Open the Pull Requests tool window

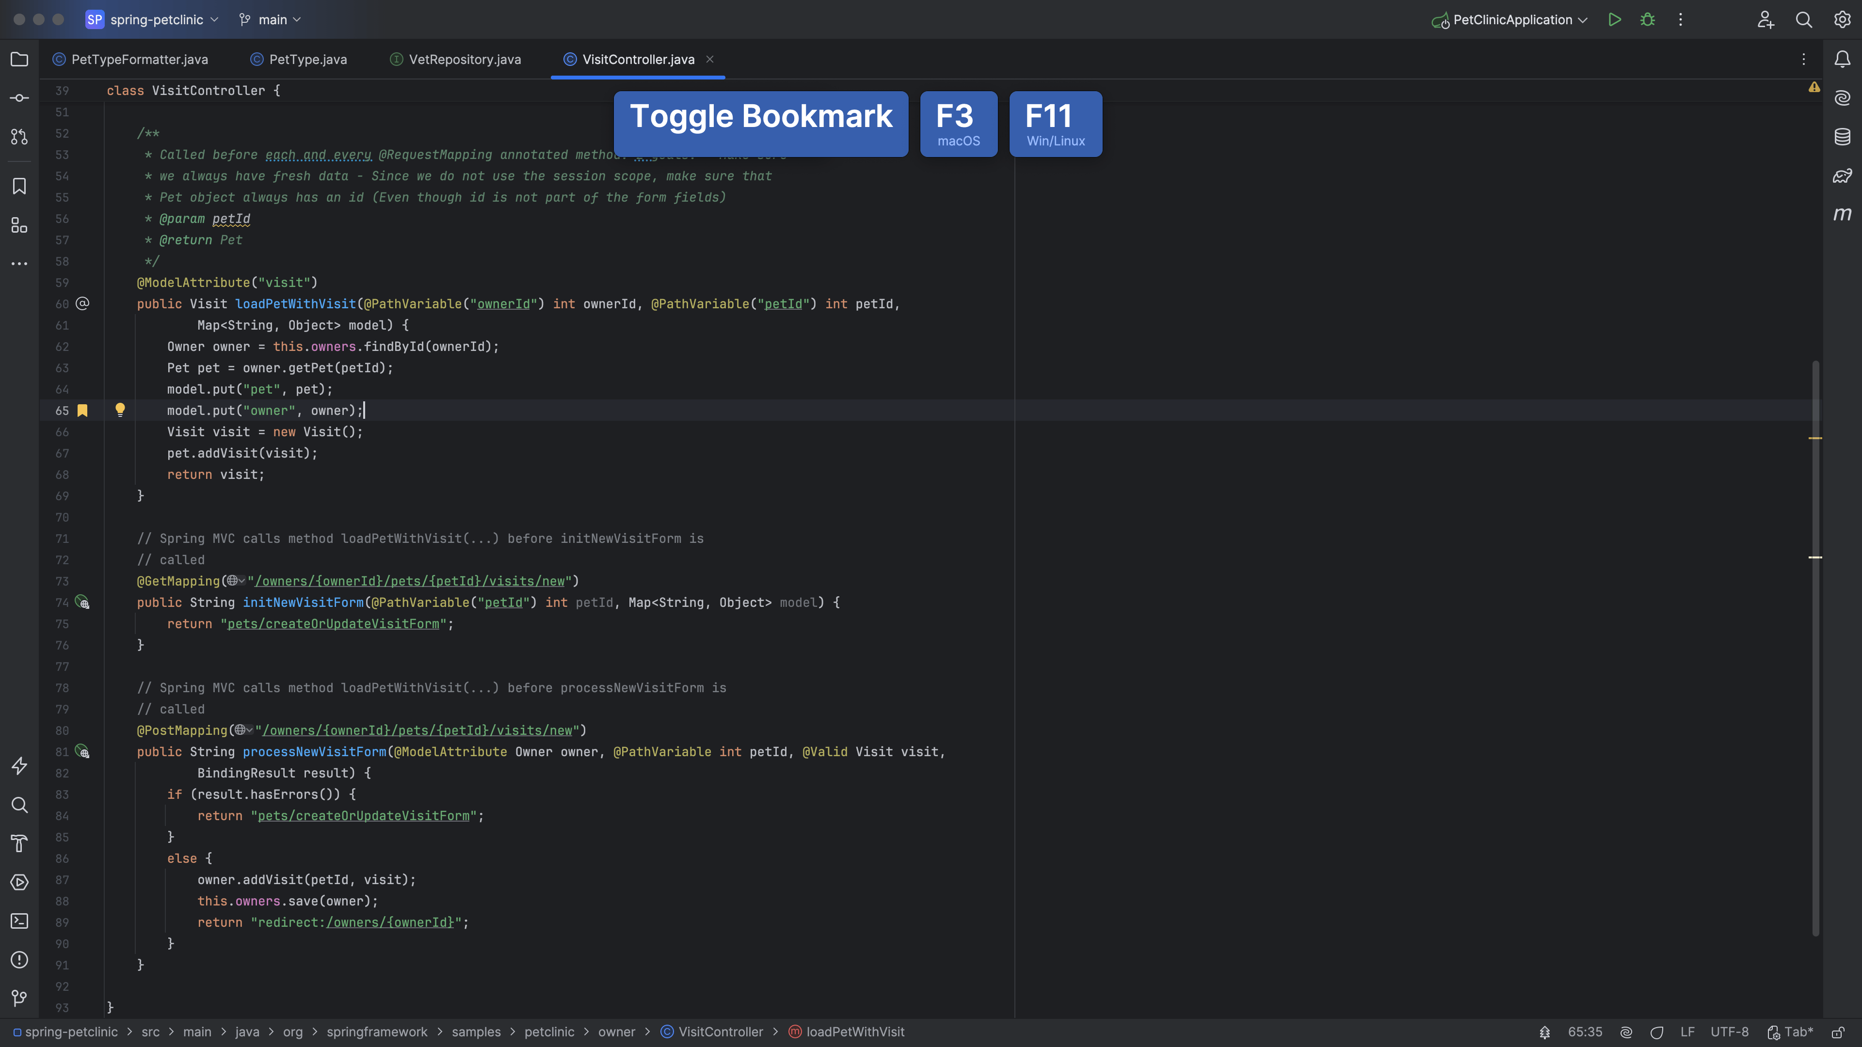[19, 137]
